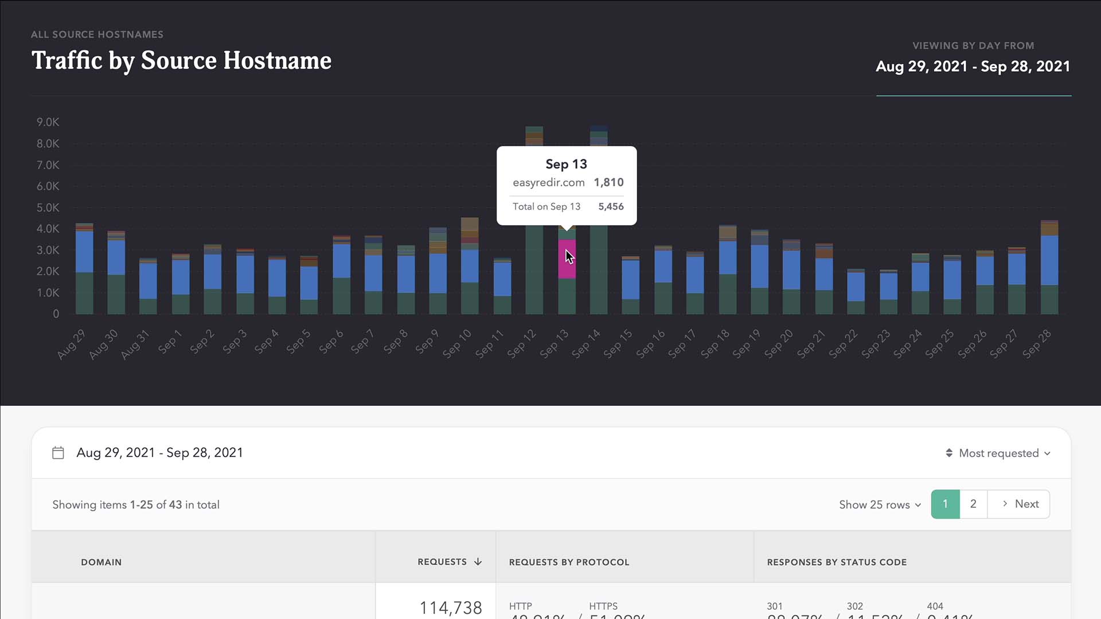This screenshot has width=1101, height=619.
Task: Click the Sep 13 label on the x-axis
Action: 554,344
